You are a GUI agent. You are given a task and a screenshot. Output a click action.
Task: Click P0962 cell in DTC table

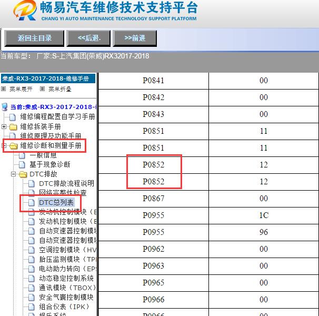(x=153, y=249)
